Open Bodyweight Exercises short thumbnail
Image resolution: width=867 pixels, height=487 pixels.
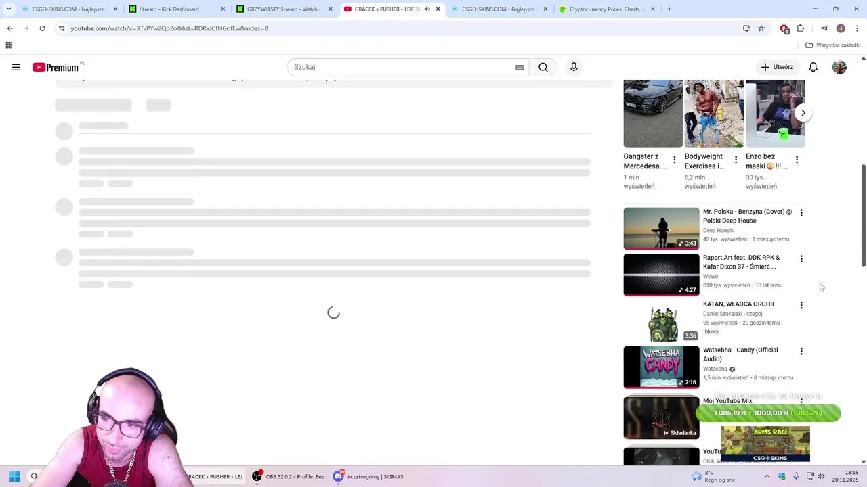(x=714, y=114)
